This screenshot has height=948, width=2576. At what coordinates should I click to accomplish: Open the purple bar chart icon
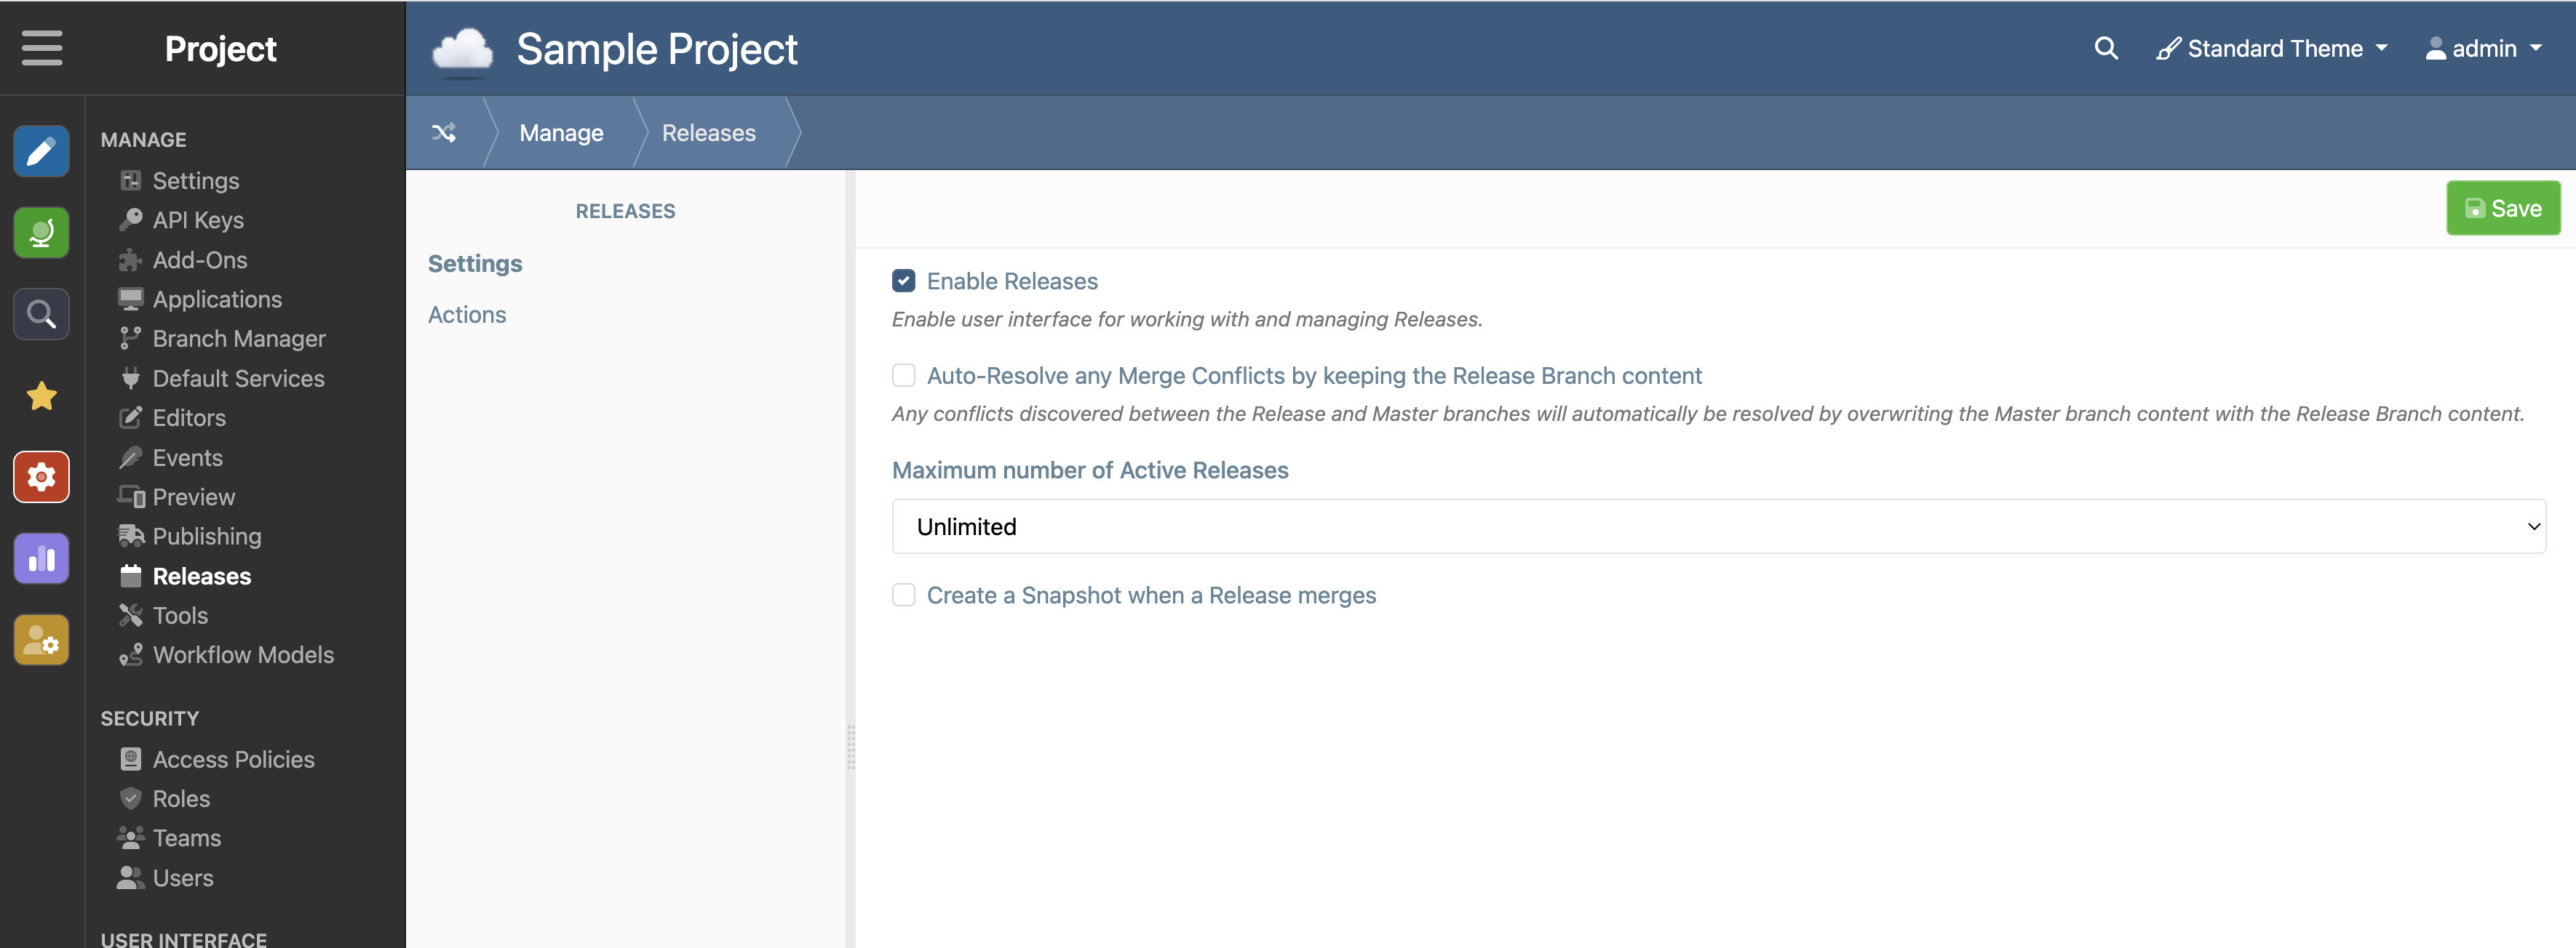pos(41,558)
